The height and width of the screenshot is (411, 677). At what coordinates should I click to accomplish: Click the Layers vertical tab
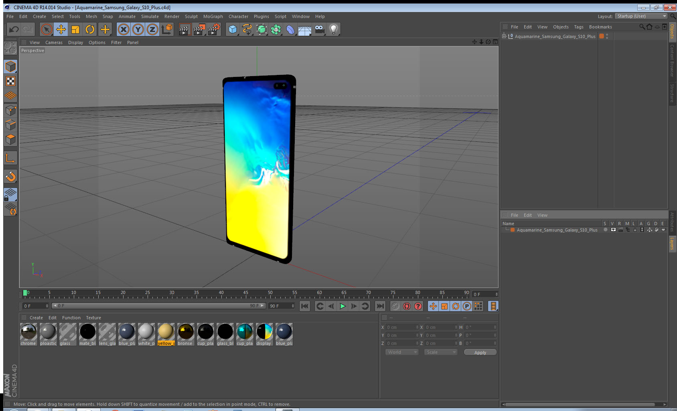tap(672, 243)
